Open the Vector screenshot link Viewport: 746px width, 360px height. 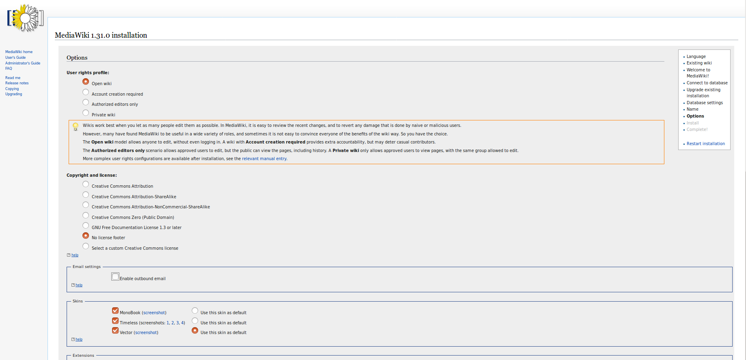pos(146,332)
